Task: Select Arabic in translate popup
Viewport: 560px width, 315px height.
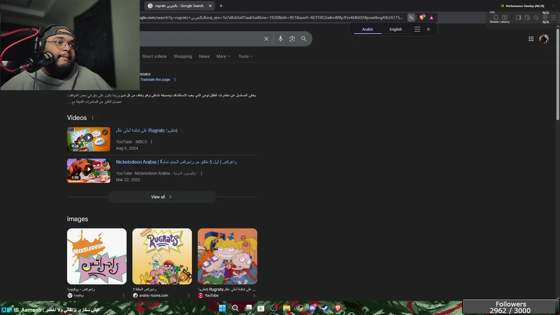Action: point(367,29)
